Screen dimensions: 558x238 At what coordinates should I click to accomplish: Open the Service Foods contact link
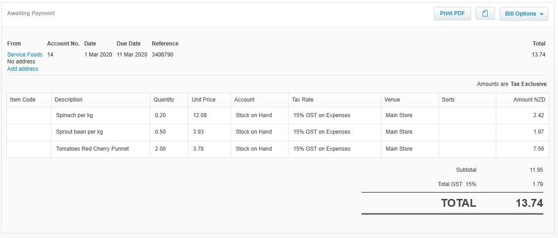click(25, 55)
